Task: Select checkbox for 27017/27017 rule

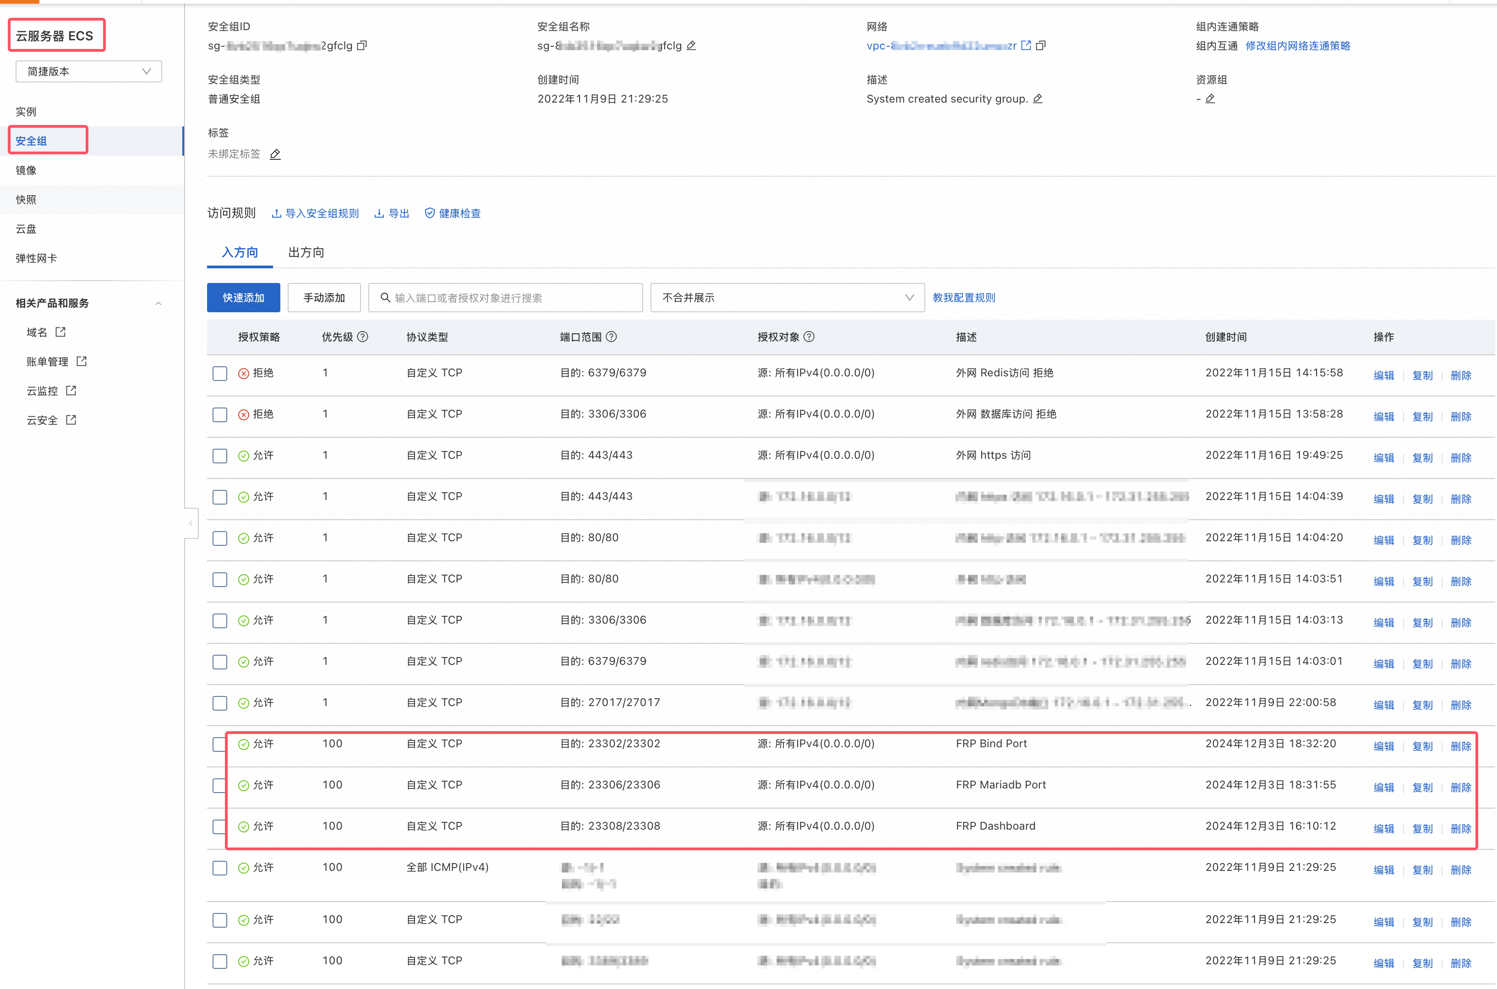Action: [219, 703]
